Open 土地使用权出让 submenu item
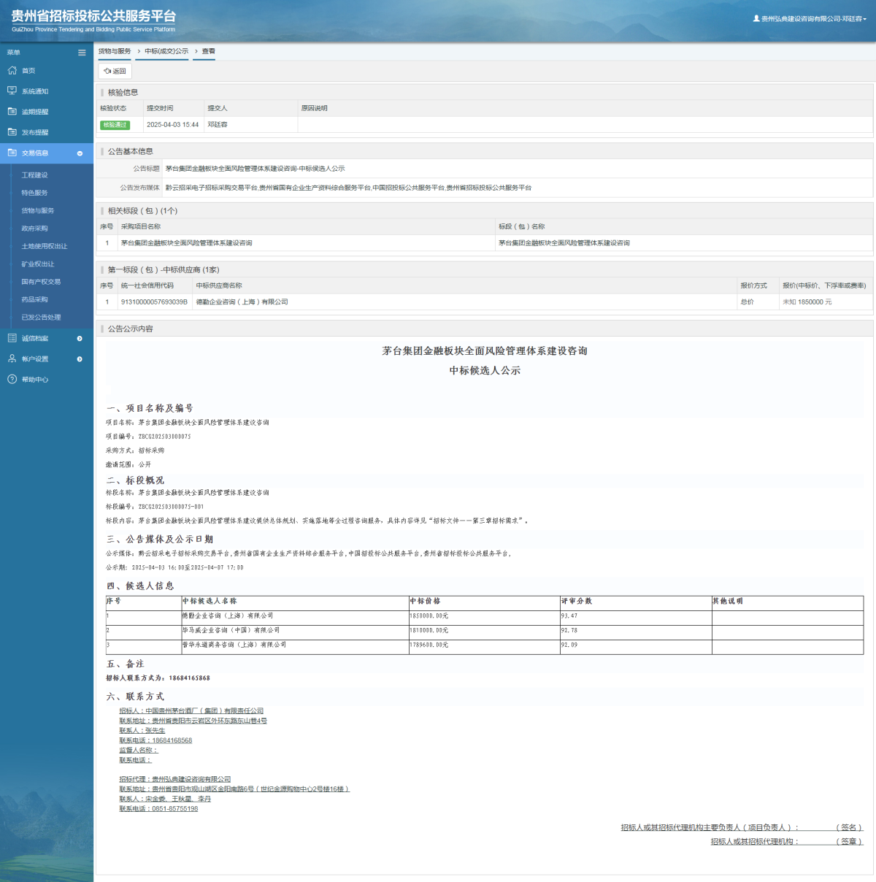The width and height of the screenshot is (876, 882). point(44,246)
